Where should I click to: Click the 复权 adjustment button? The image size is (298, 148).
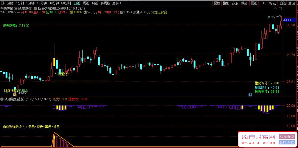click(x=217, y=3)
